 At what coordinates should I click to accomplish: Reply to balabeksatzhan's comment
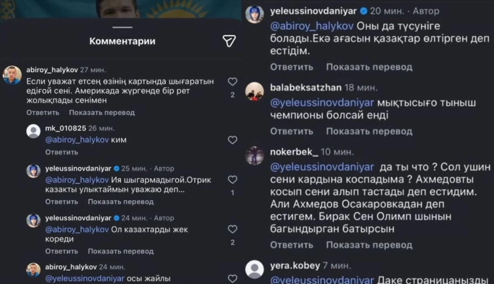point(291,131)
